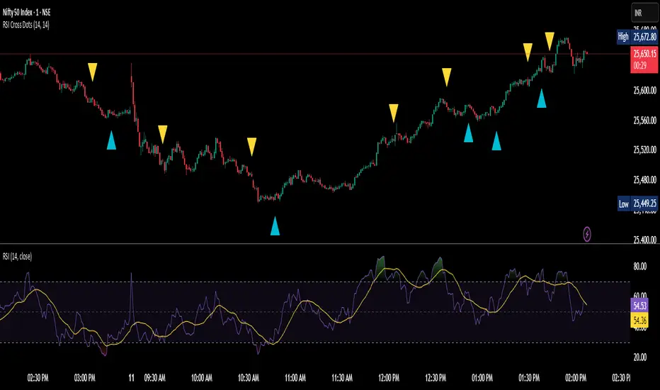660x390 pixels.
Task: Click the Low 25,449.25 price label
Action: [x=637, y=204]
